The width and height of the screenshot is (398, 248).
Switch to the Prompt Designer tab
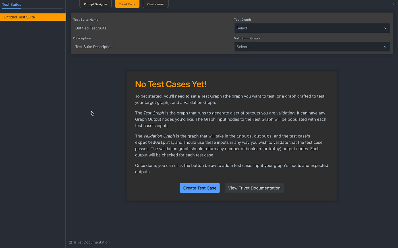95,4
